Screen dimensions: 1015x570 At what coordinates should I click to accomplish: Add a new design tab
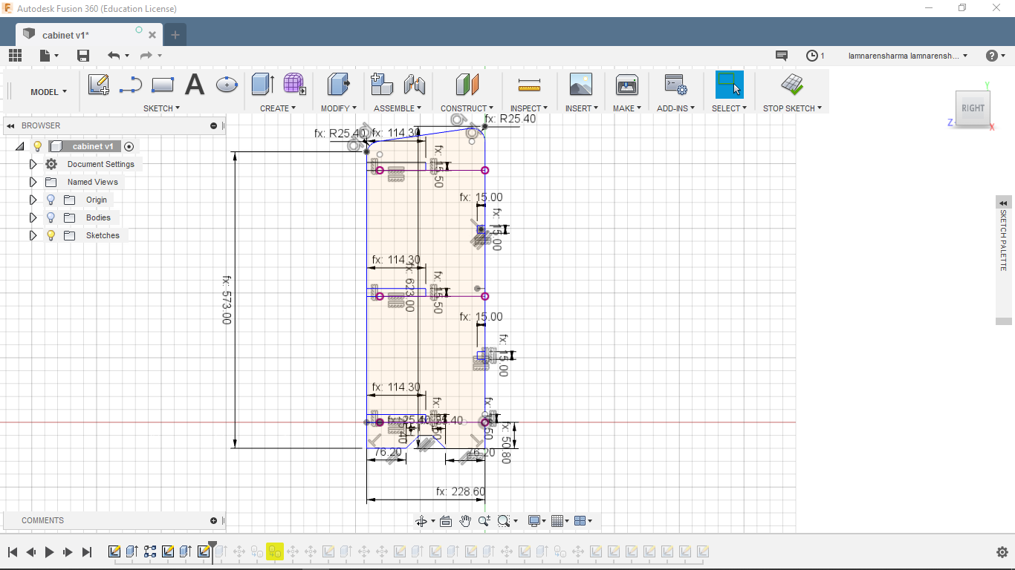[175, 35]
